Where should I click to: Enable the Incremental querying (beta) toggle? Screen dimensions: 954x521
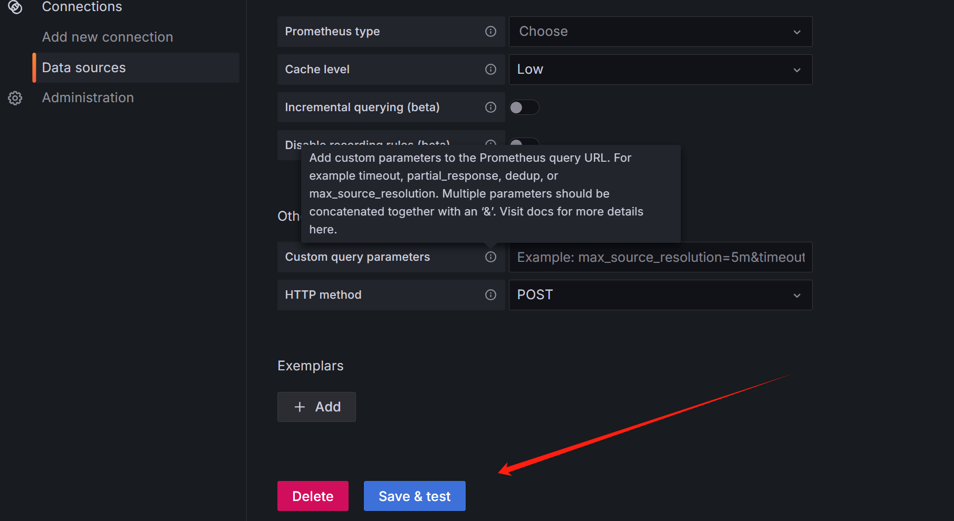[x=524, y=107]
